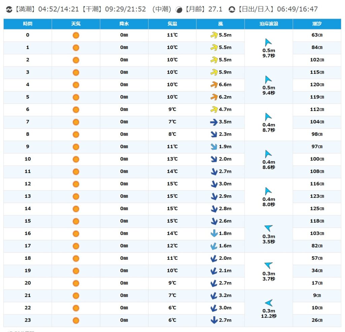Click the sunrise icon beside 日出/日入
This screenshot has height=332, width=345.
tap(231, 9)
